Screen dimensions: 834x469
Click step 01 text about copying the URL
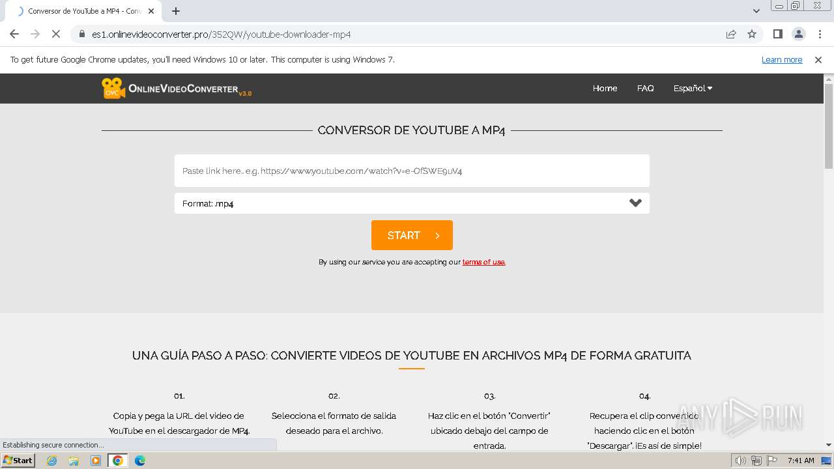[x=179, y=423]
